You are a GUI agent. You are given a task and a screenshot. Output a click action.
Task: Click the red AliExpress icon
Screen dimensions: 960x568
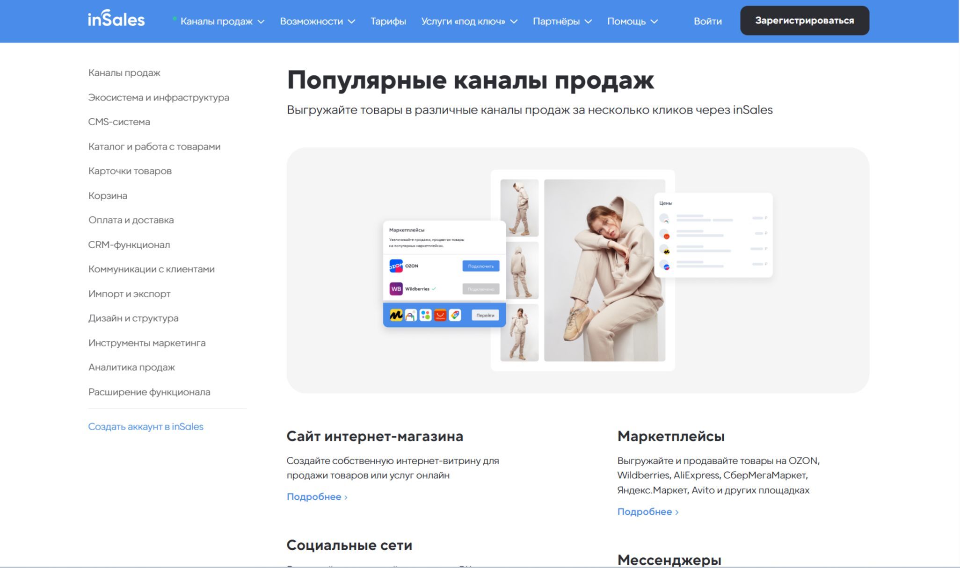pyautogui.click(x=440, y=316)
